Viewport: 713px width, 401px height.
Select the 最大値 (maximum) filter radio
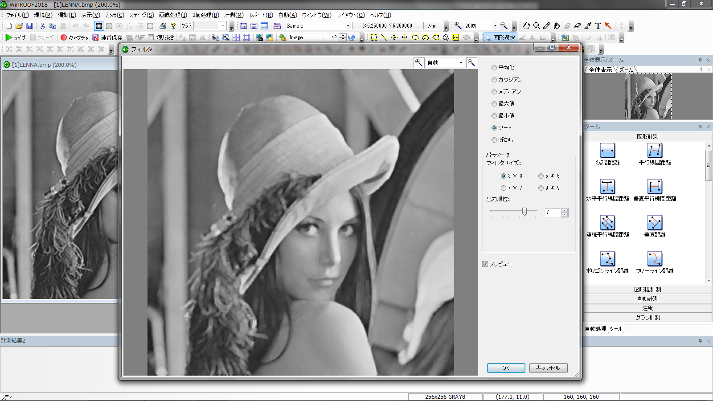[x=494, y=104]
